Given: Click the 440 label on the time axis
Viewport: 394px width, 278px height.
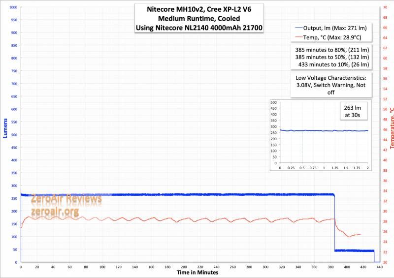Looking at the screenshot, I should (x=380, y=267).
